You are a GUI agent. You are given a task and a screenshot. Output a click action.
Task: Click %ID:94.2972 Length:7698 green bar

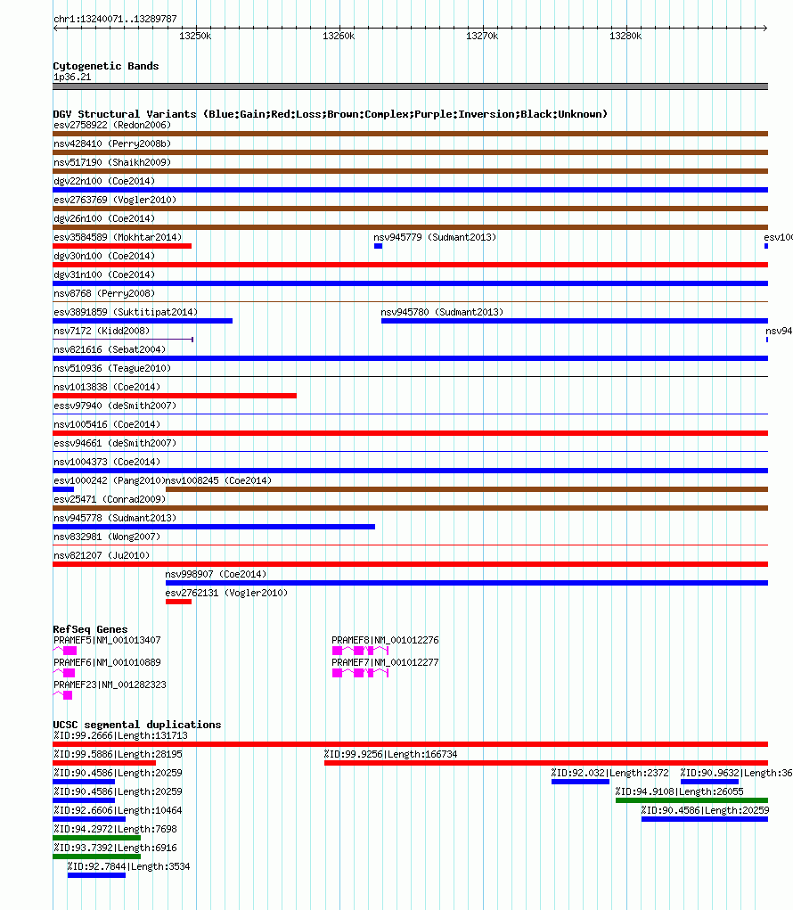[96, 838]
